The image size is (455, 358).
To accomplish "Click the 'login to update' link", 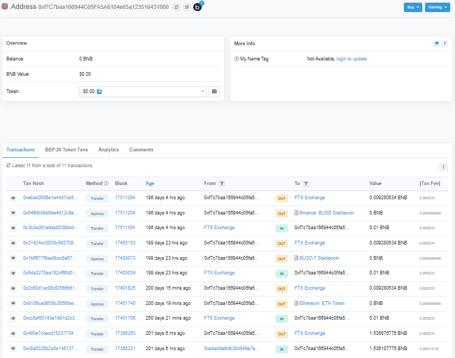I will (352, 59).
